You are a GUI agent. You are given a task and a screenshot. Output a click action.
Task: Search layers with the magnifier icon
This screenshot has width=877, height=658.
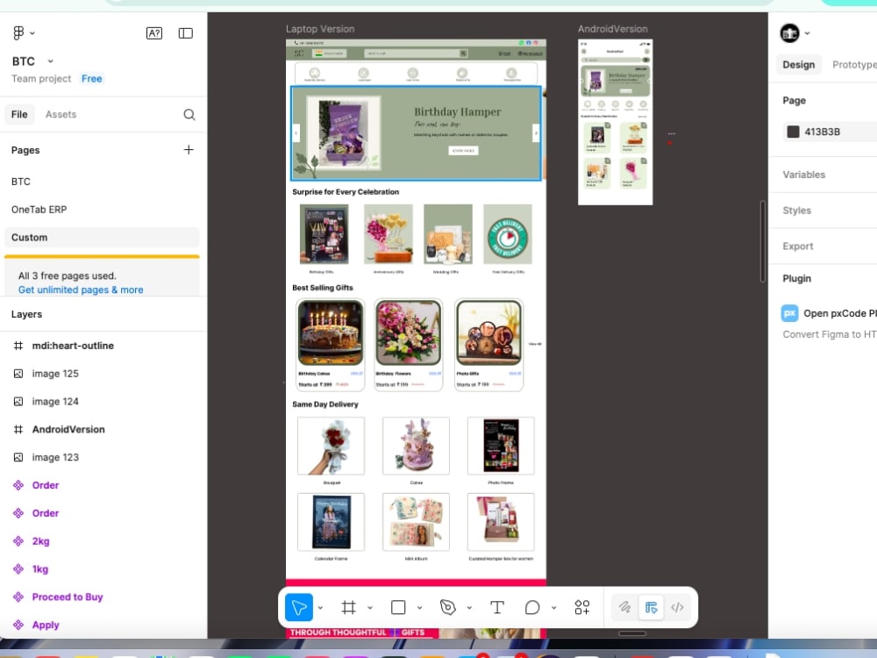coord(189,115)
